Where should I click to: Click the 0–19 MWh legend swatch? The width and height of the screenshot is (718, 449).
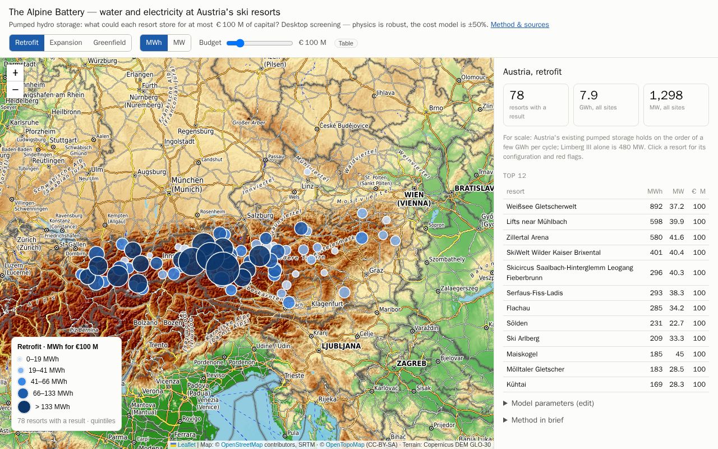[x=20, y=359]
